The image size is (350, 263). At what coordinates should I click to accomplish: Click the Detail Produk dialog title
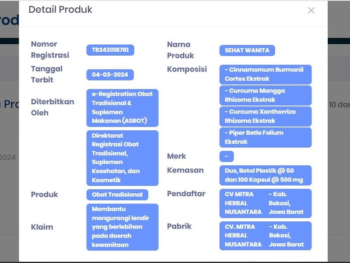[x=60, y=10]
